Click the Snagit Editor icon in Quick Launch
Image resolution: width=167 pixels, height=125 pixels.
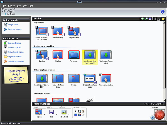click(6, 24)
